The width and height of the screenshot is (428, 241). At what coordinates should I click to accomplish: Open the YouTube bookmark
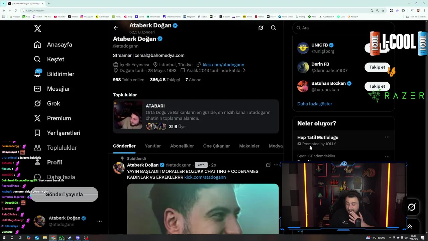(x=60, y=17)
